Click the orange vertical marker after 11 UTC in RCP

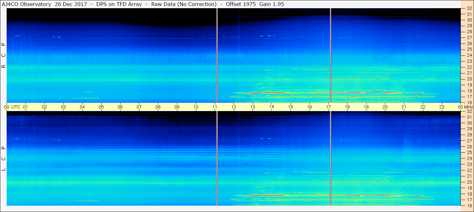coord(217,56)
